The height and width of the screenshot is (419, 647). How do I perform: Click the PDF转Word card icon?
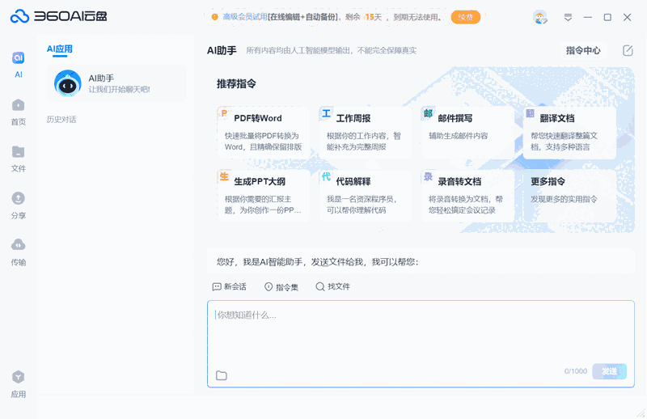tap(224, 113)
